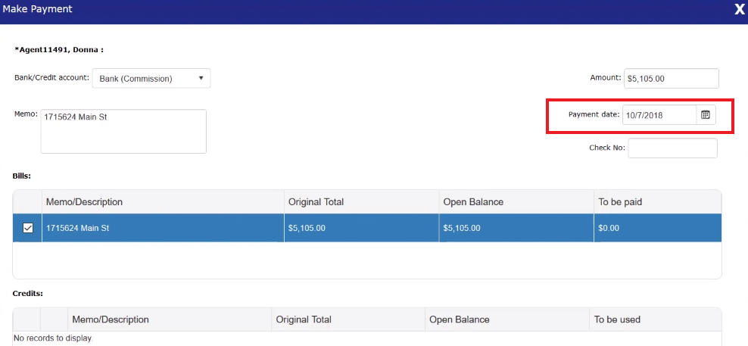Click the bill's Open Balance cell

tap(461, 228)
